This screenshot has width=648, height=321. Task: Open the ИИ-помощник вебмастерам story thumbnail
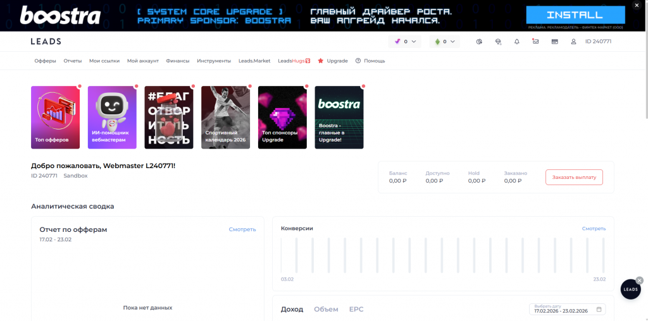[x=112, y=118]
